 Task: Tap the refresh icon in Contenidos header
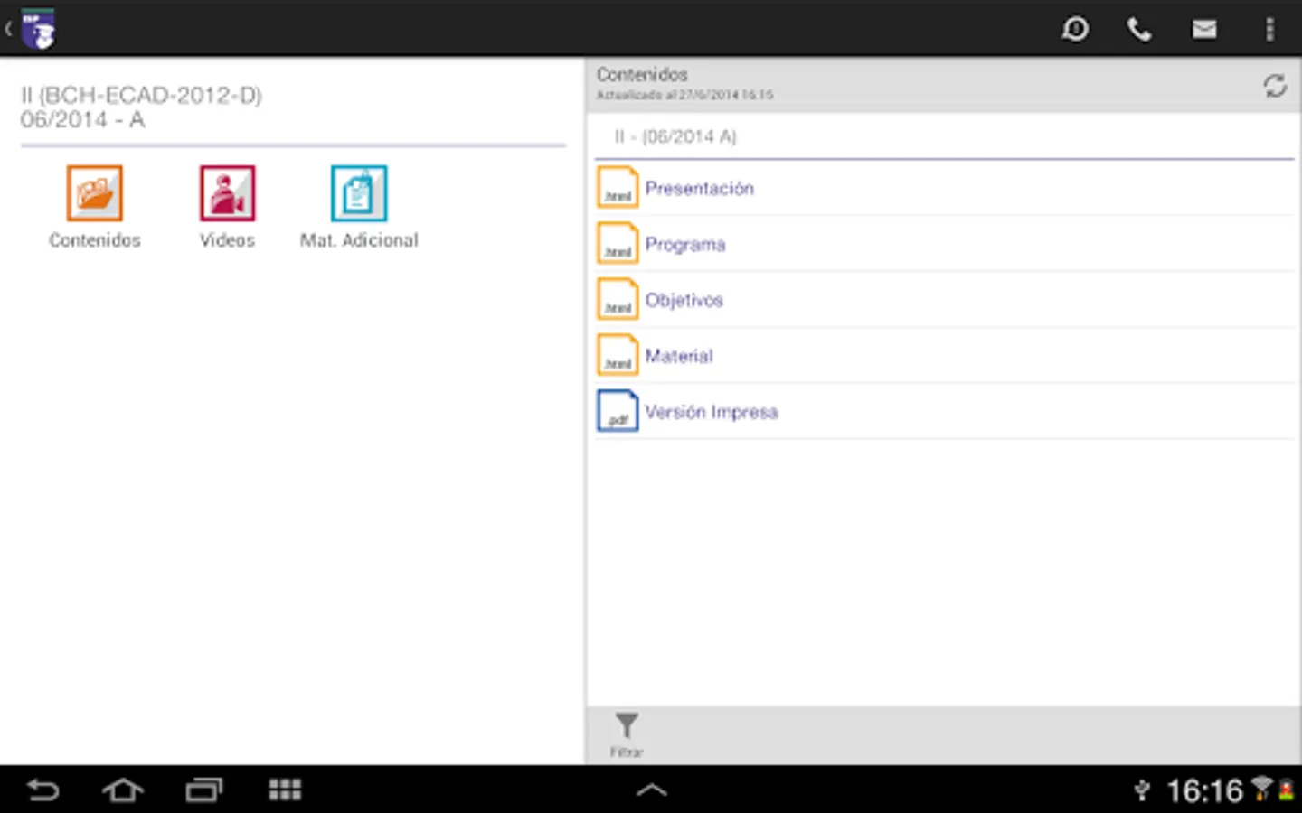(1275, 86)
